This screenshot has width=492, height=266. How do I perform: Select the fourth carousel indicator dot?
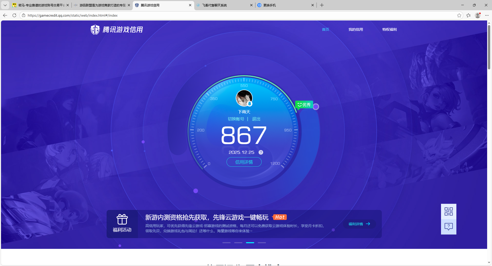pos(262,243)
